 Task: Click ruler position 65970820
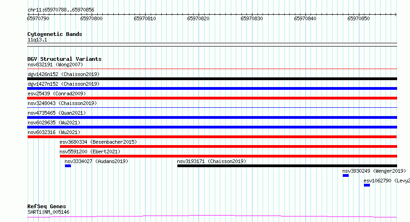(x=198, y=18)
